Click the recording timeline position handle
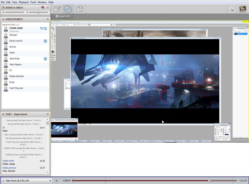The height and width of the screenshot is (184, 249). click(x=209, y=181)
